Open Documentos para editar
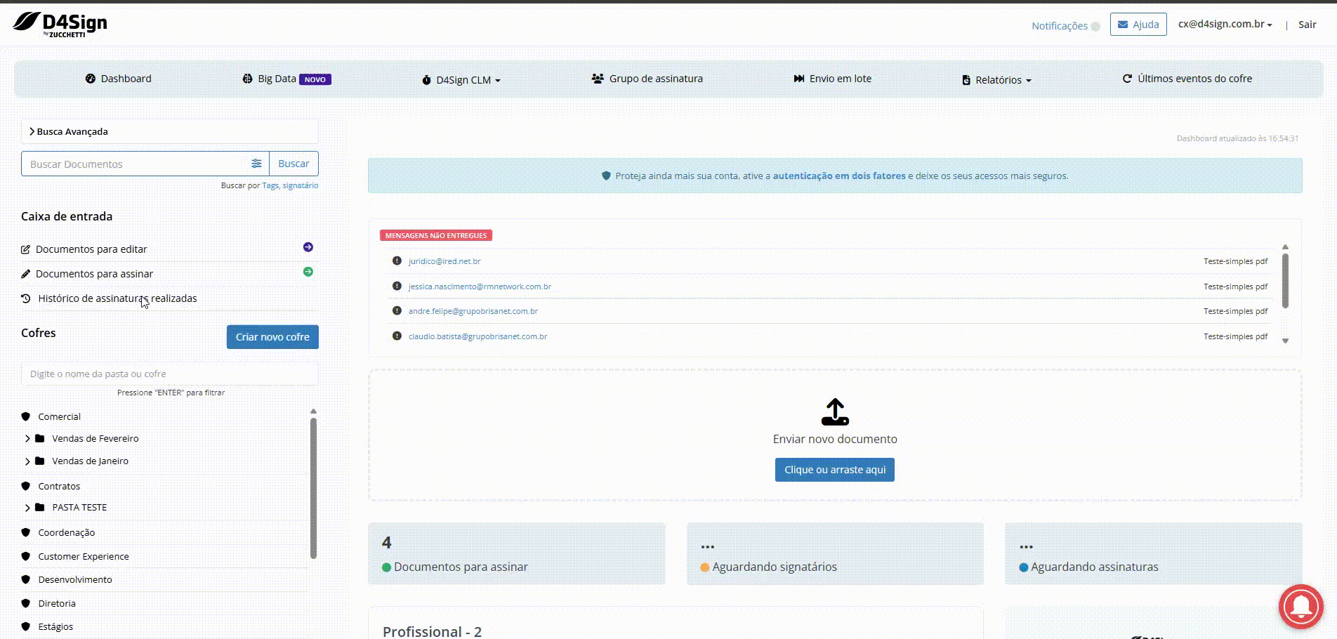The height and width of the screenshot is (639, 1337). (x=91, y=249)
